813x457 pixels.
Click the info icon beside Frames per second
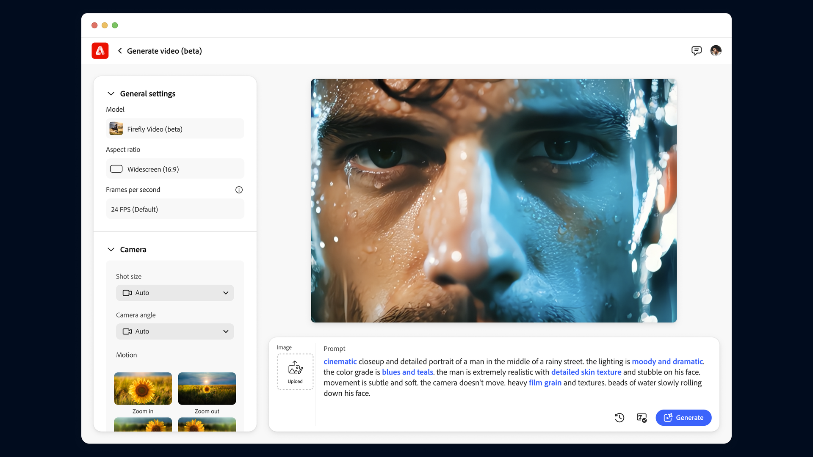click(x=239, y=190)
